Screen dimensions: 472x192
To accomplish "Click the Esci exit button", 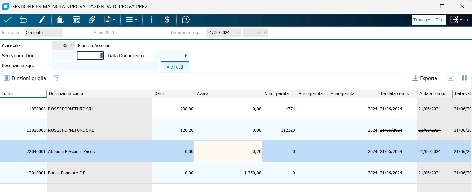I will [x=459, y=20].
